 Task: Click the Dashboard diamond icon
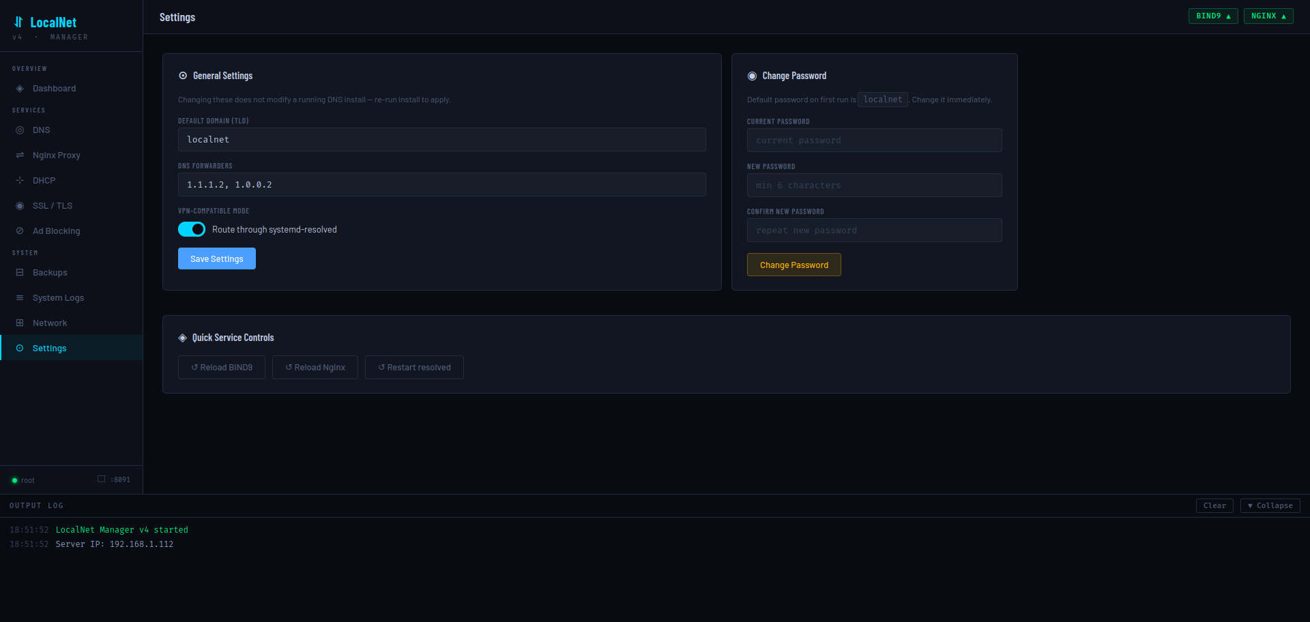20,89
